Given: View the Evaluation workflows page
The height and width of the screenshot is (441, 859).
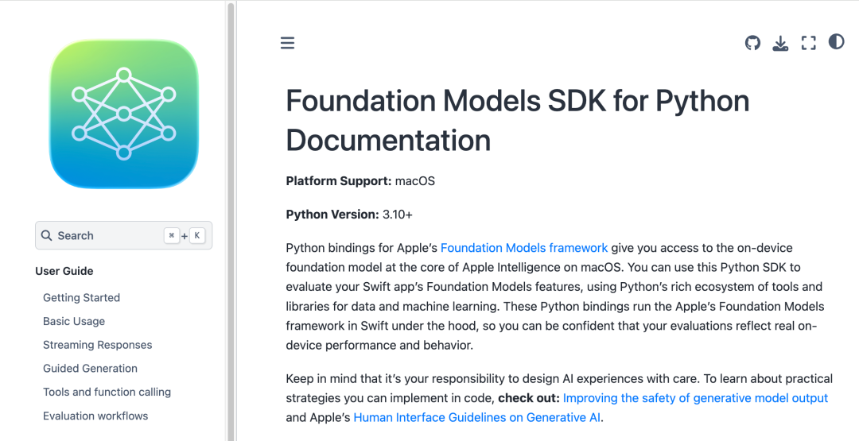Looking at the screenshot, I should (95, 416).
